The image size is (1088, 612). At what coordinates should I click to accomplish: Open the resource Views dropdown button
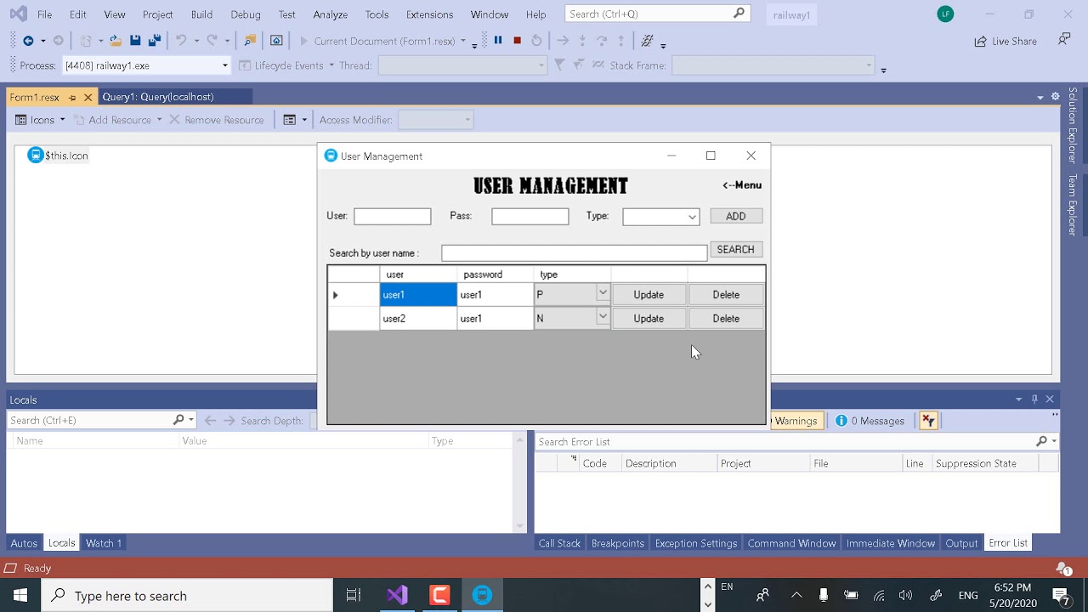tap(295, 120)
